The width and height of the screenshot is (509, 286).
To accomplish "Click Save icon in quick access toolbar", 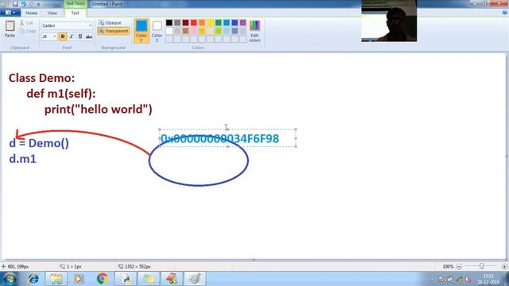I will click(15, 4).
